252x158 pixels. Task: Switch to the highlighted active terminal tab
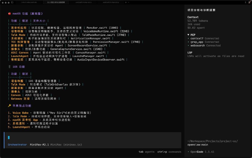(56, 3)
